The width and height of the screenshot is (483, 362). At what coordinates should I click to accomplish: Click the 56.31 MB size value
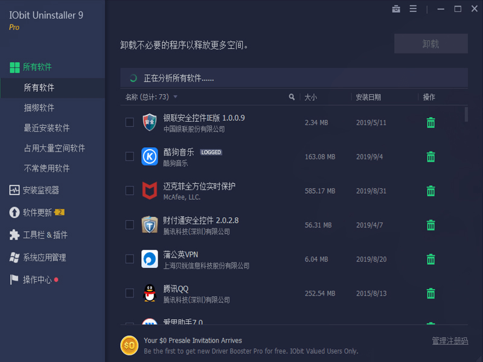(318, 225)
